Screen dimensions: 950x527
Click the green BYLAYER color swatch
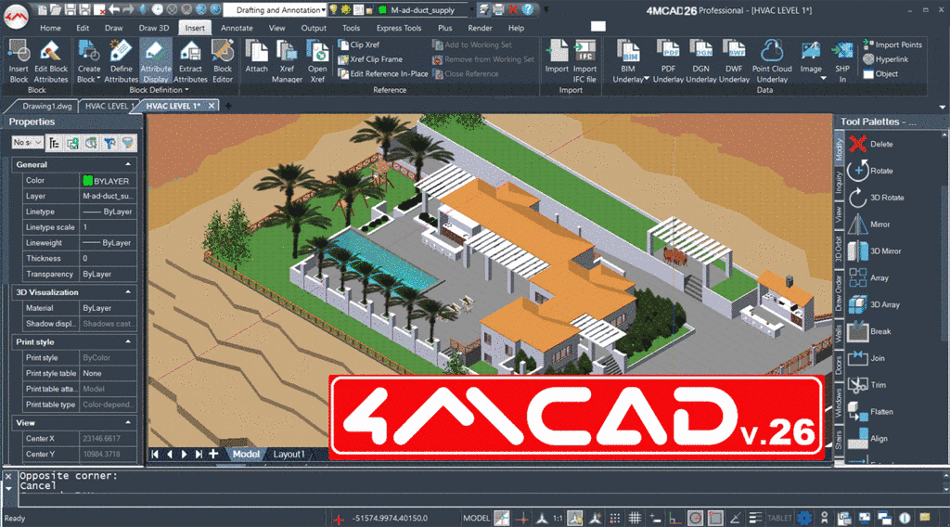tap(87, 181)
